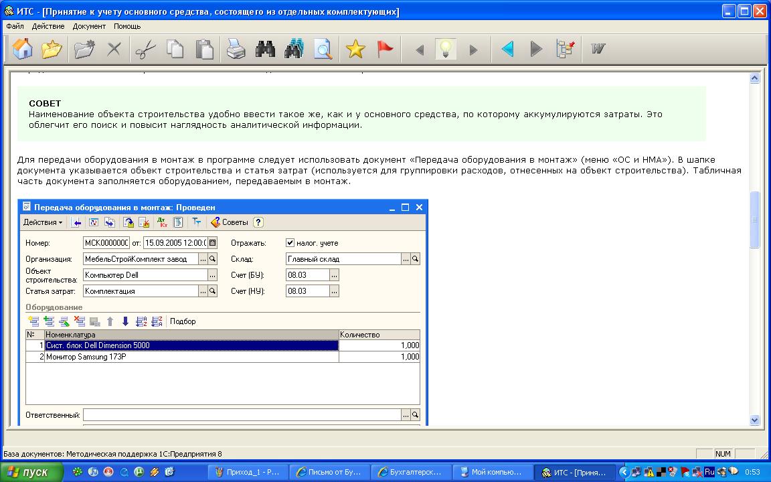
Task: Click the 'Советы' button
Action: pos(230,222)
